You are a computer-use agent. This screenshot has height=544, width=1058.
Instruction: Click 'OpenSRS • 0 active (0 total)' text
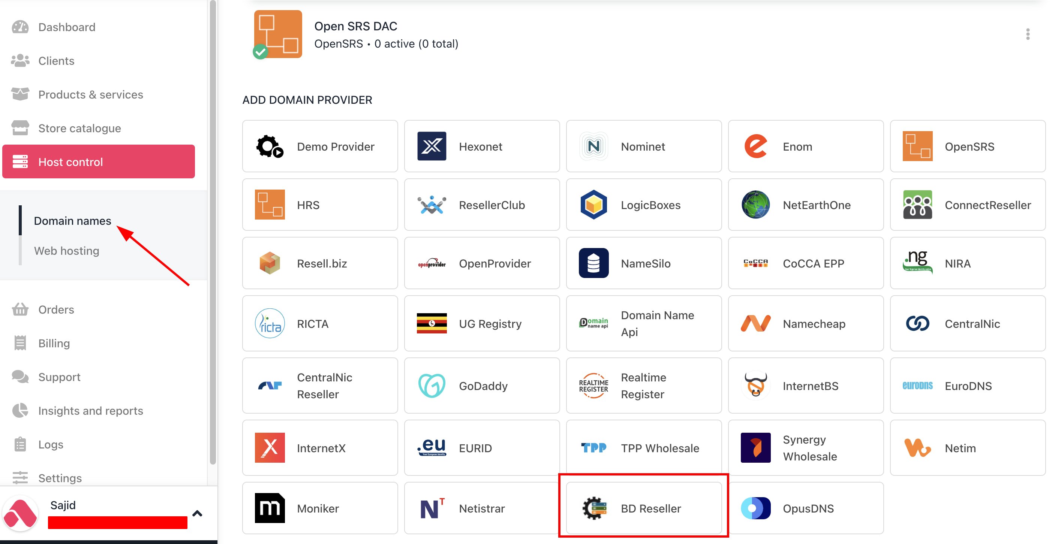[x=386, y=43]
